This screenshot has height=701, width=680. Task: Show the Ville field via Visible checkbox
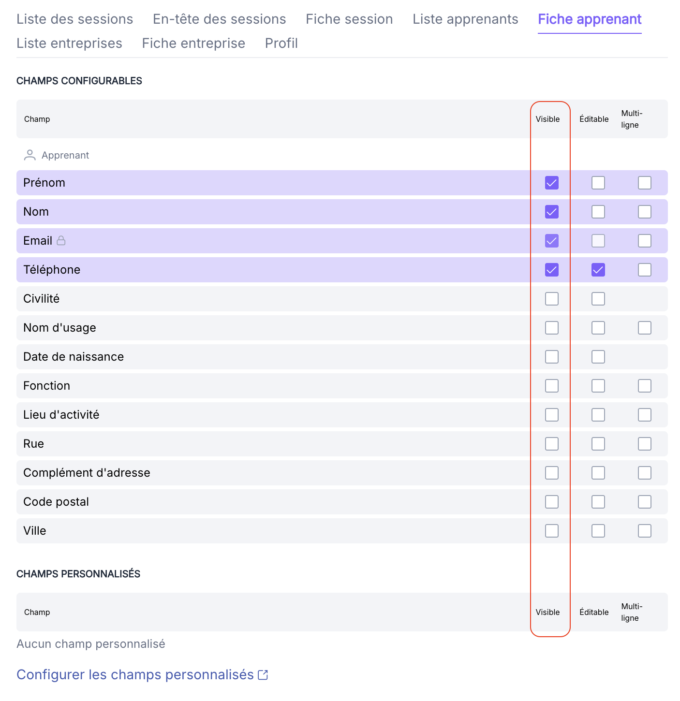(552, 531)
